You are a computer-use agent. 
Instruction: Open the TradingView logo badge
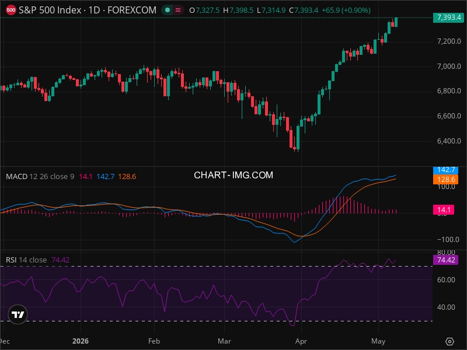(x=18, y=314)
